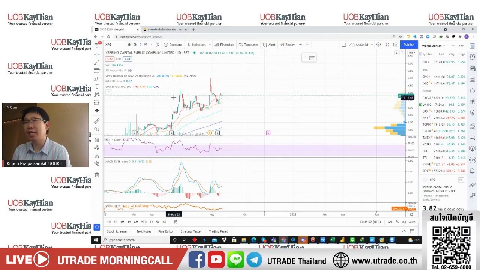Add a symbol to watchlist with plus icon

click(453, 46)
